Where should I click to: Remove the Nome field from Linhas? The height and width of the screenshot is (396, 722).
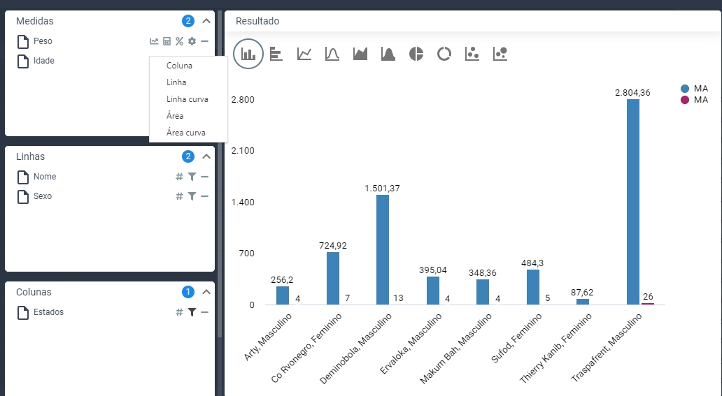tap(204, 177)
